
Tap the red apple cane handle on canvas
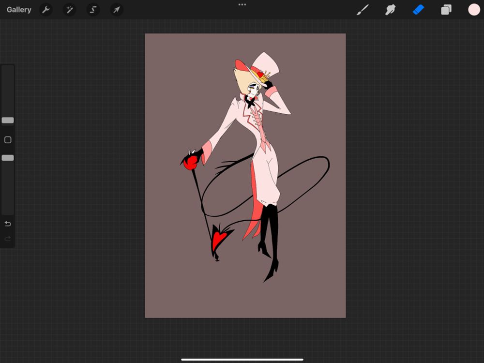(190, 162)
